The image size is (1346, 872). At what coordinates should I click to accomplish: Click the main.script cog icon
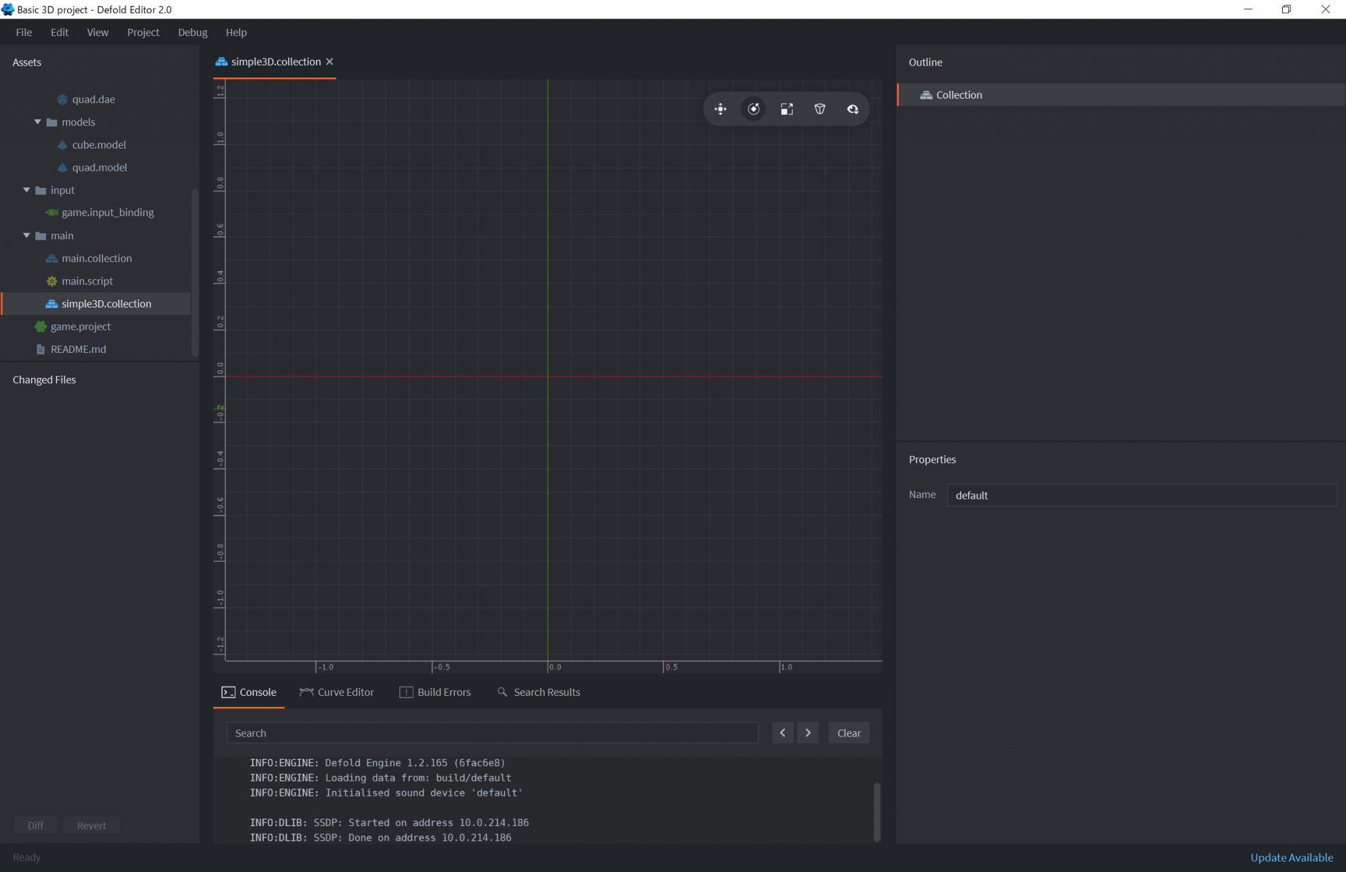[52, 281]
